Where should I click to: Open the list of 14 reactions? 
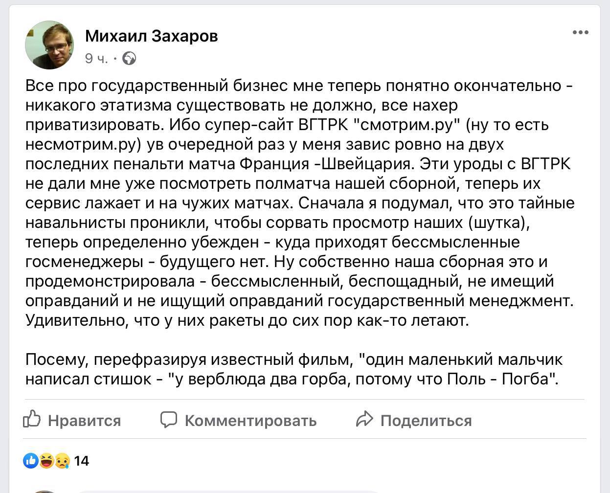click(81, 461)
